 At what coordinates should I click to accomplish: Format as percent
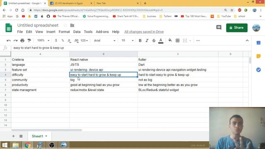[x=63, y=41]
